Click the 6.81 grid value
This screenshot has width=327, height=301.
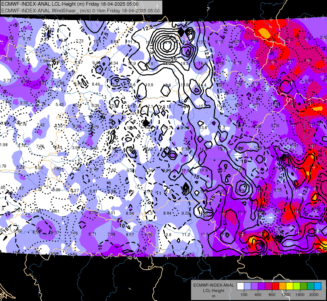click(93, 191)
